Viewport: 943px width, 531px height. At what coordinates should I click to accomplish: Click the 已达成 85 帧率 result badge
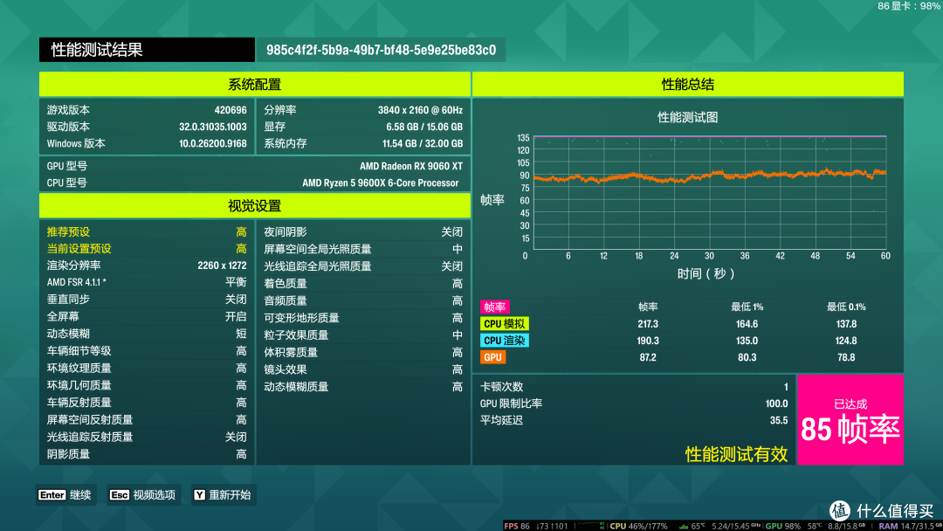[850, 420]
